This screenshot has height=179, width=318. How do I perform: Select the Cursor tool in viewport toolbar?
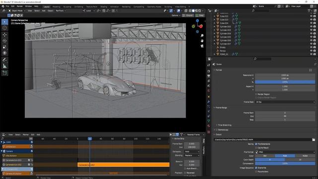click(4, 28)
